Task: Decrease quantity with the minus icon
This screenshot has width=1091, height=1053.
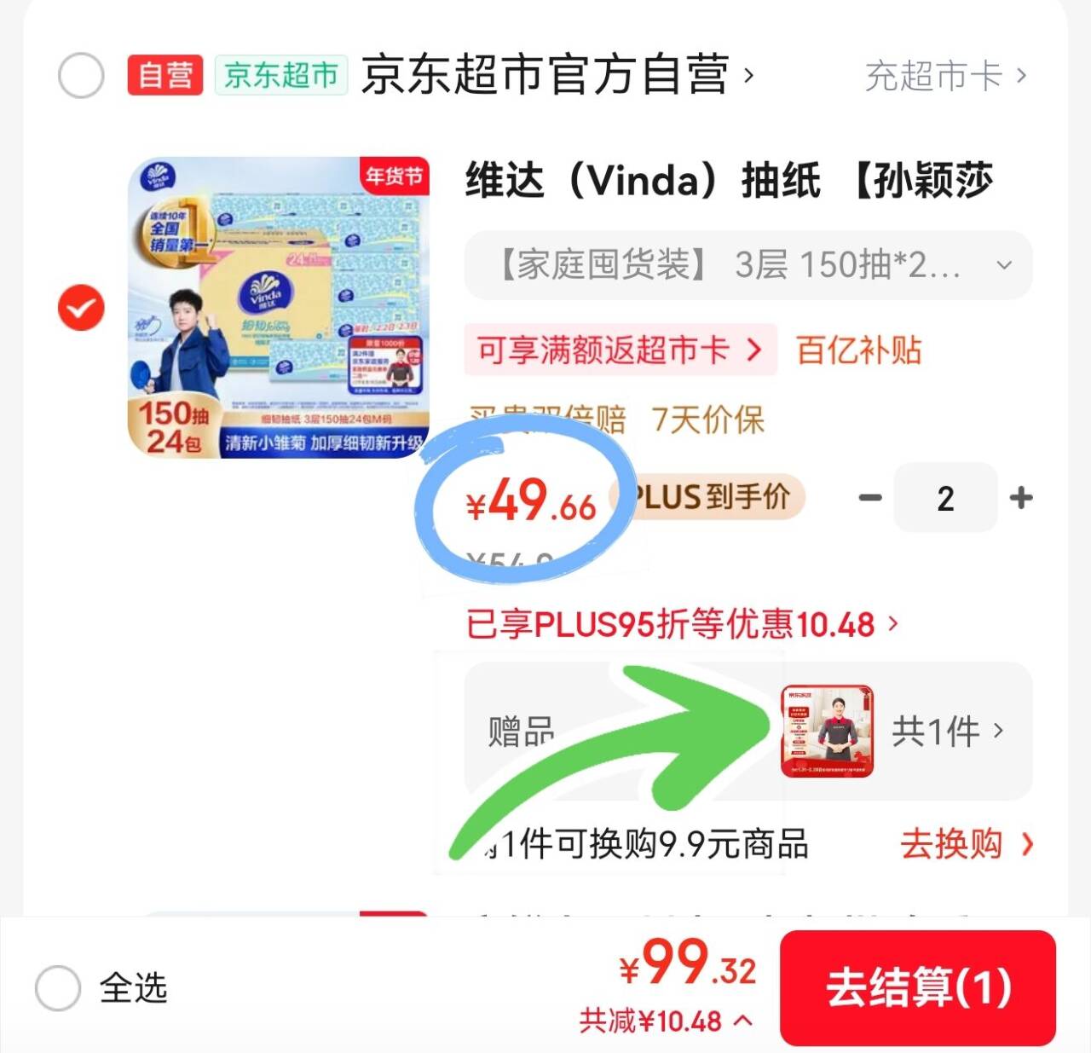Action: tap(870, 498)
